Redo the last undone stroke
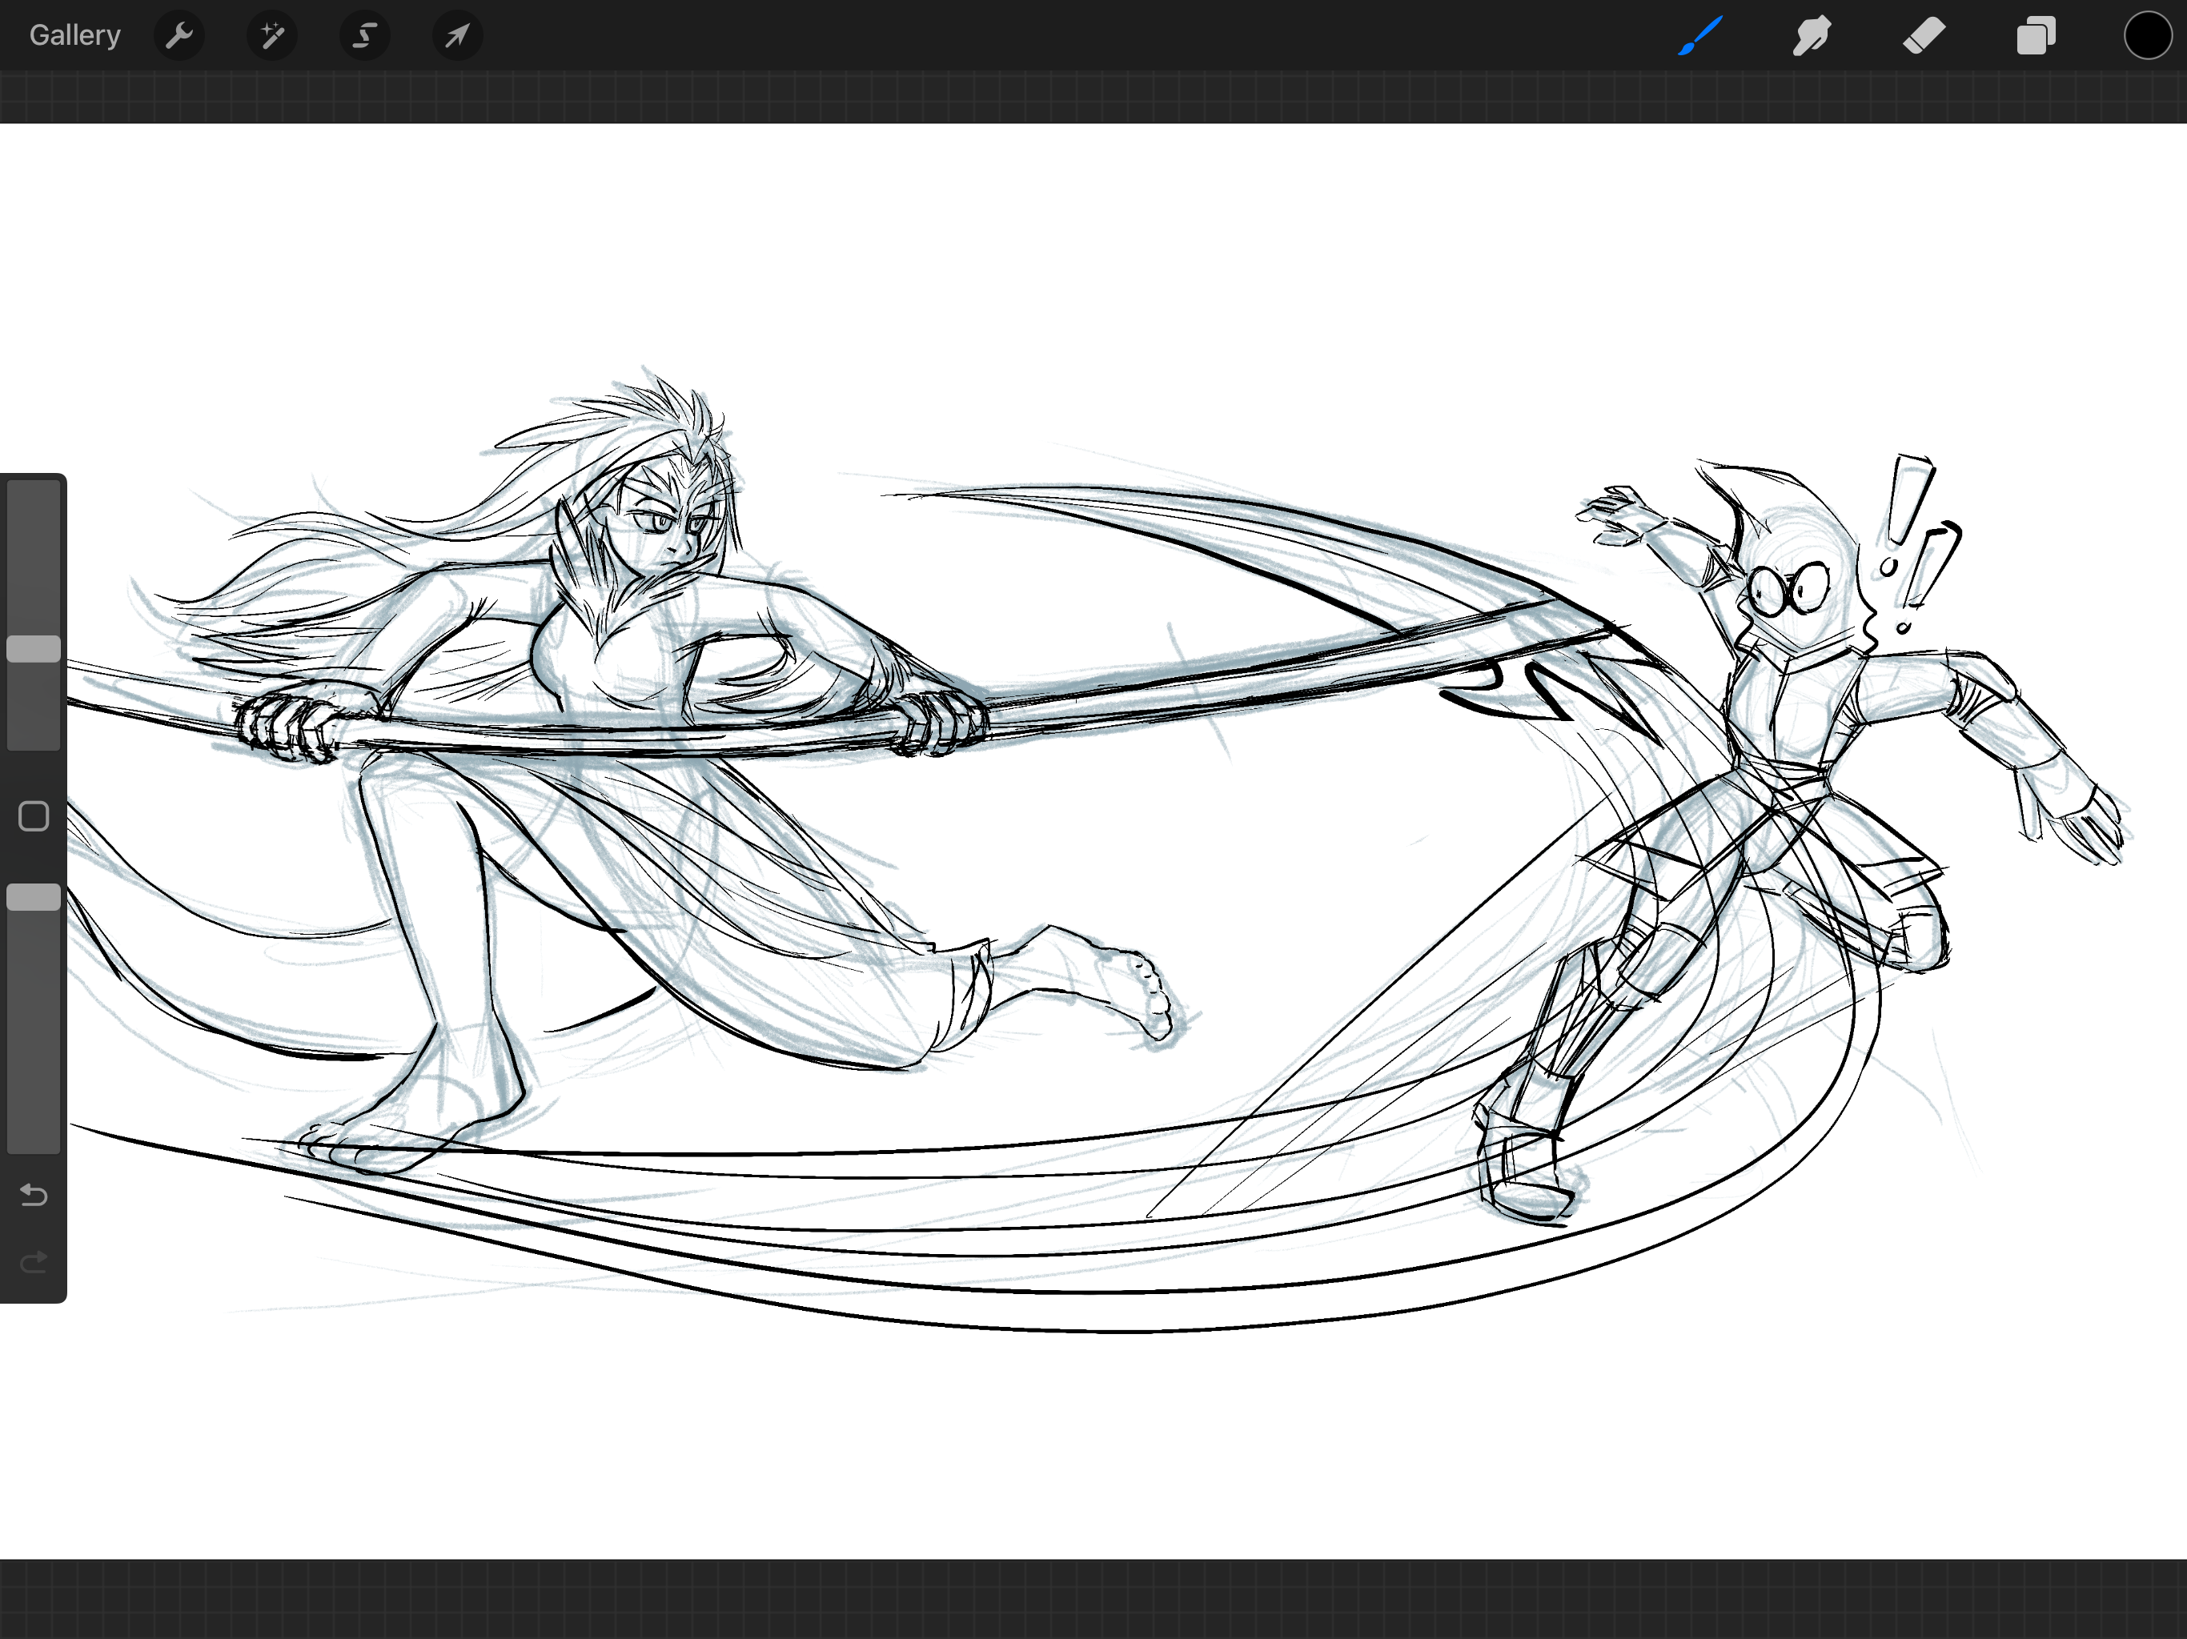The height and width of the screenshot is (1639, 2187). [34, 1261]
